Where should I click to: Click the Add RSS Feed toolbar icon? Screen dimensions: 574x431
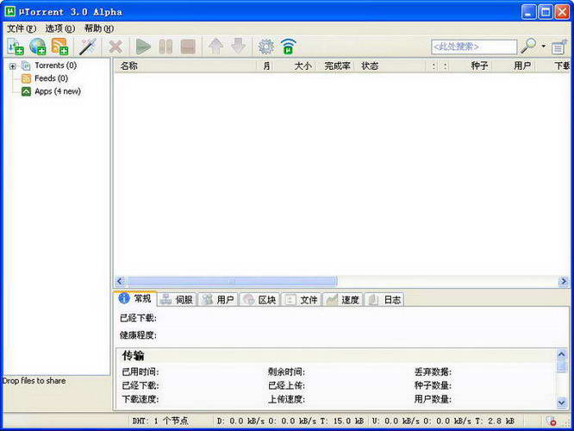[x=59, y=47]
